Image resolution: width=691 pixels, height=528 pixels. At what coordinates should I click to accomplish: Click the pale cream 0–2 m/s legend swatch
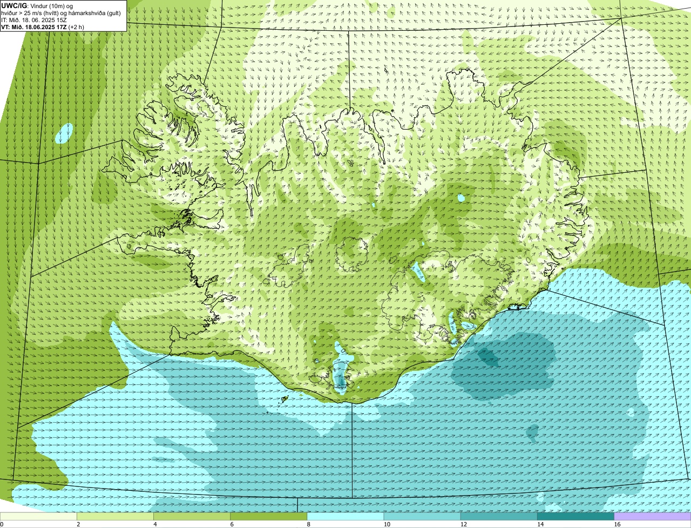coord(38,516)
